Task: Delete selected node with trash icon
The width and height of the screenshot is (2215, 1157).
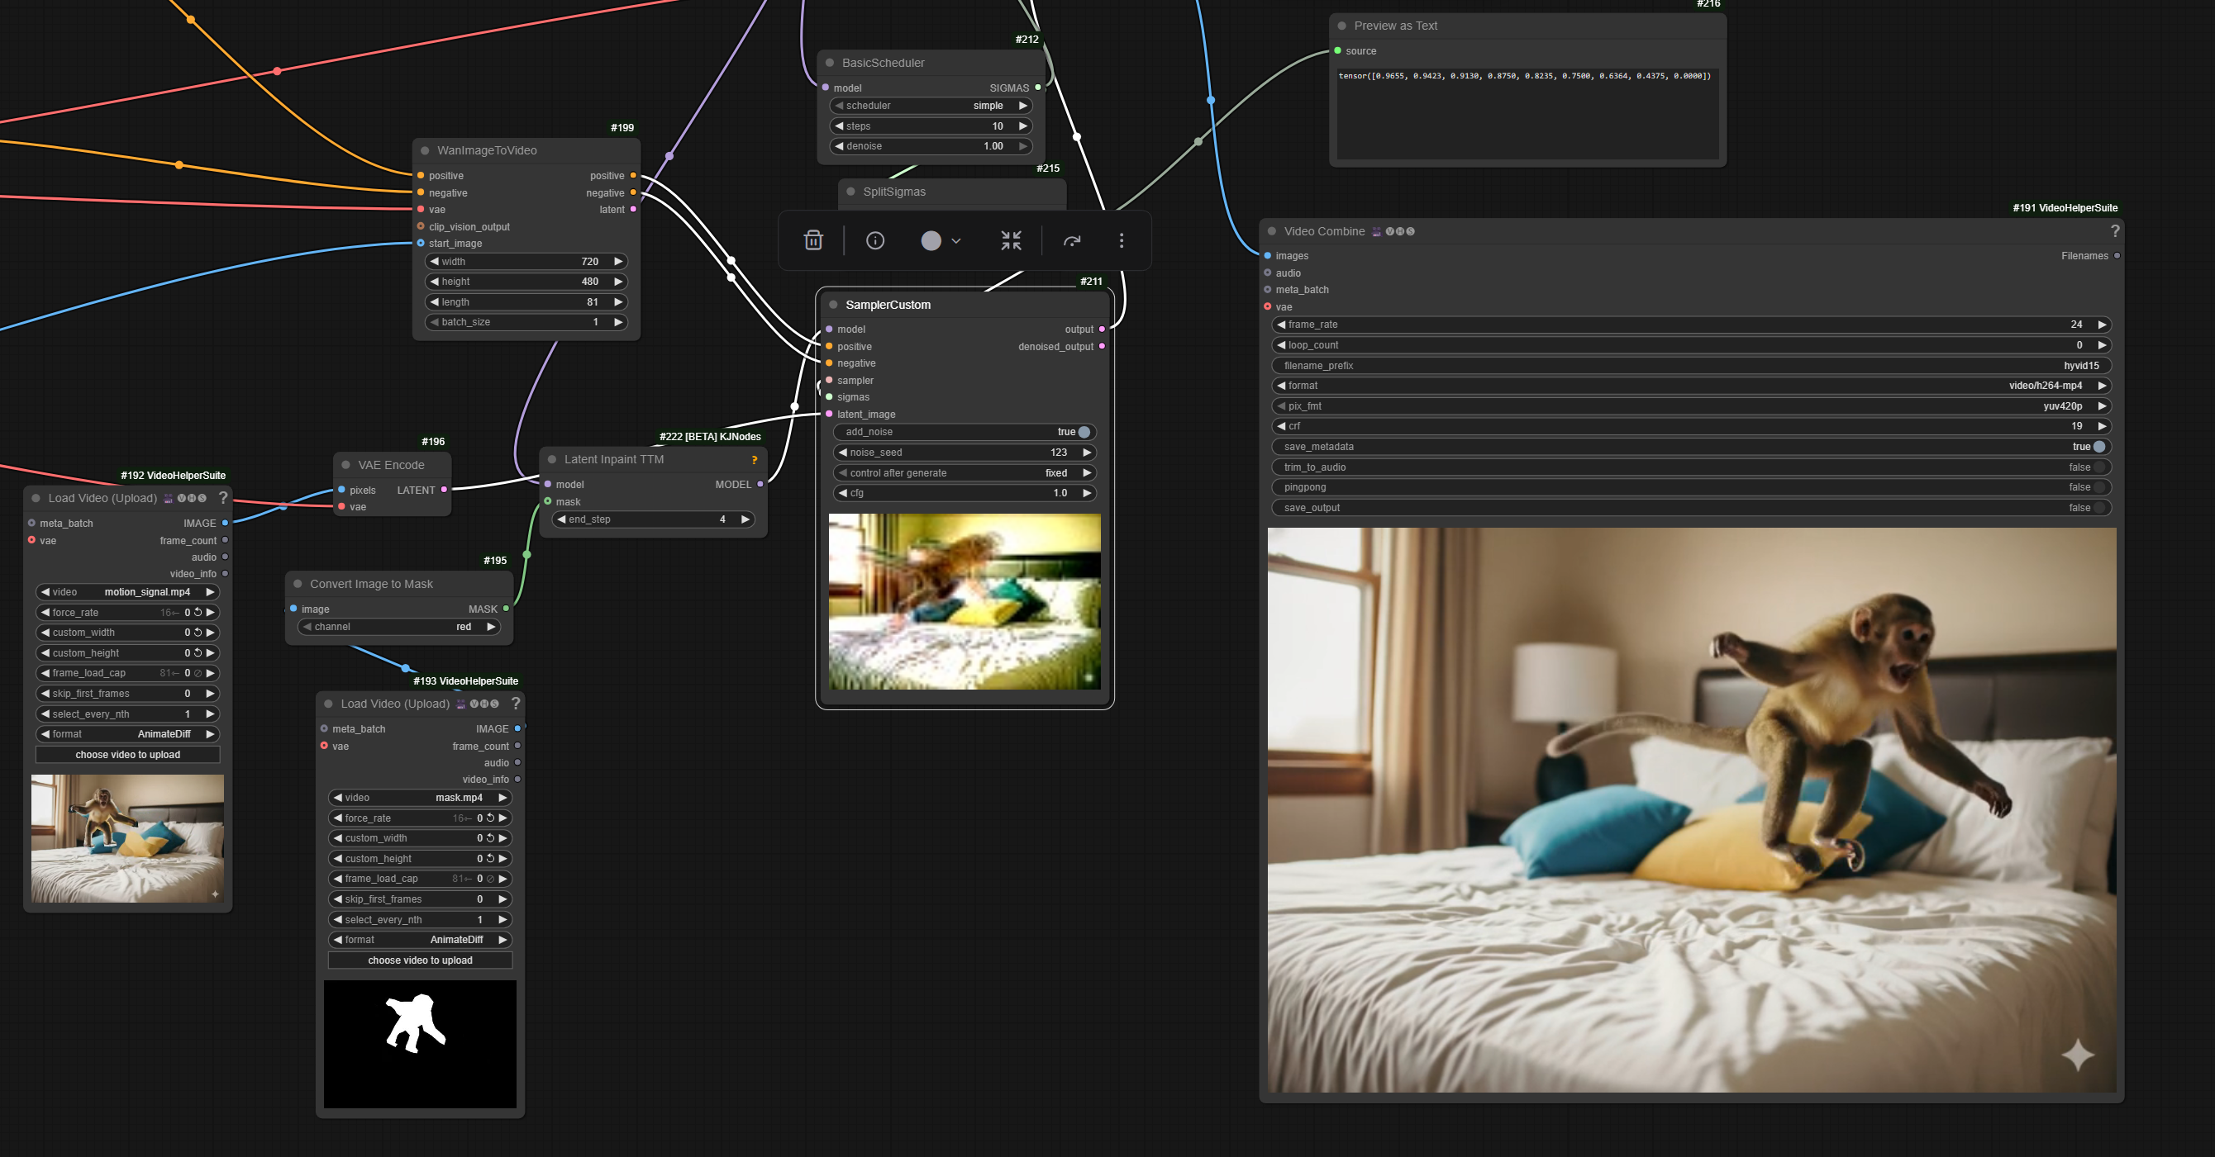Action: coord(812,240)
